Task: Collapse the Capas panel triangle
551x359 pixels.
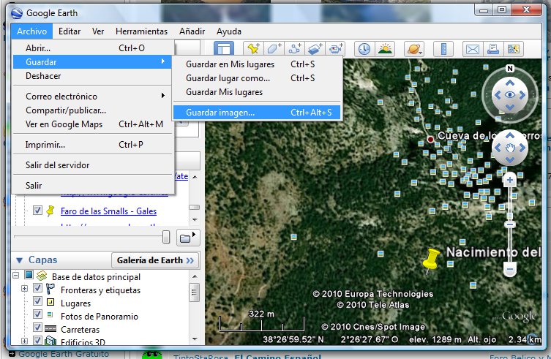Action: (x=18, y=260)
